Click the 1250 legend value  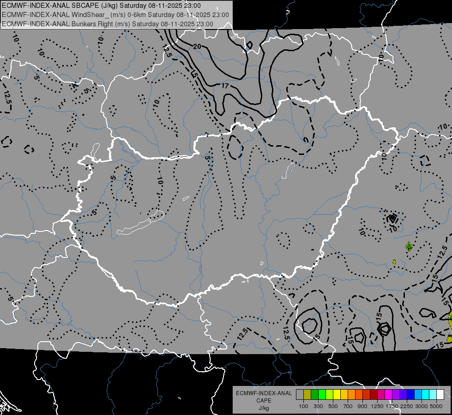coord(377,406)
